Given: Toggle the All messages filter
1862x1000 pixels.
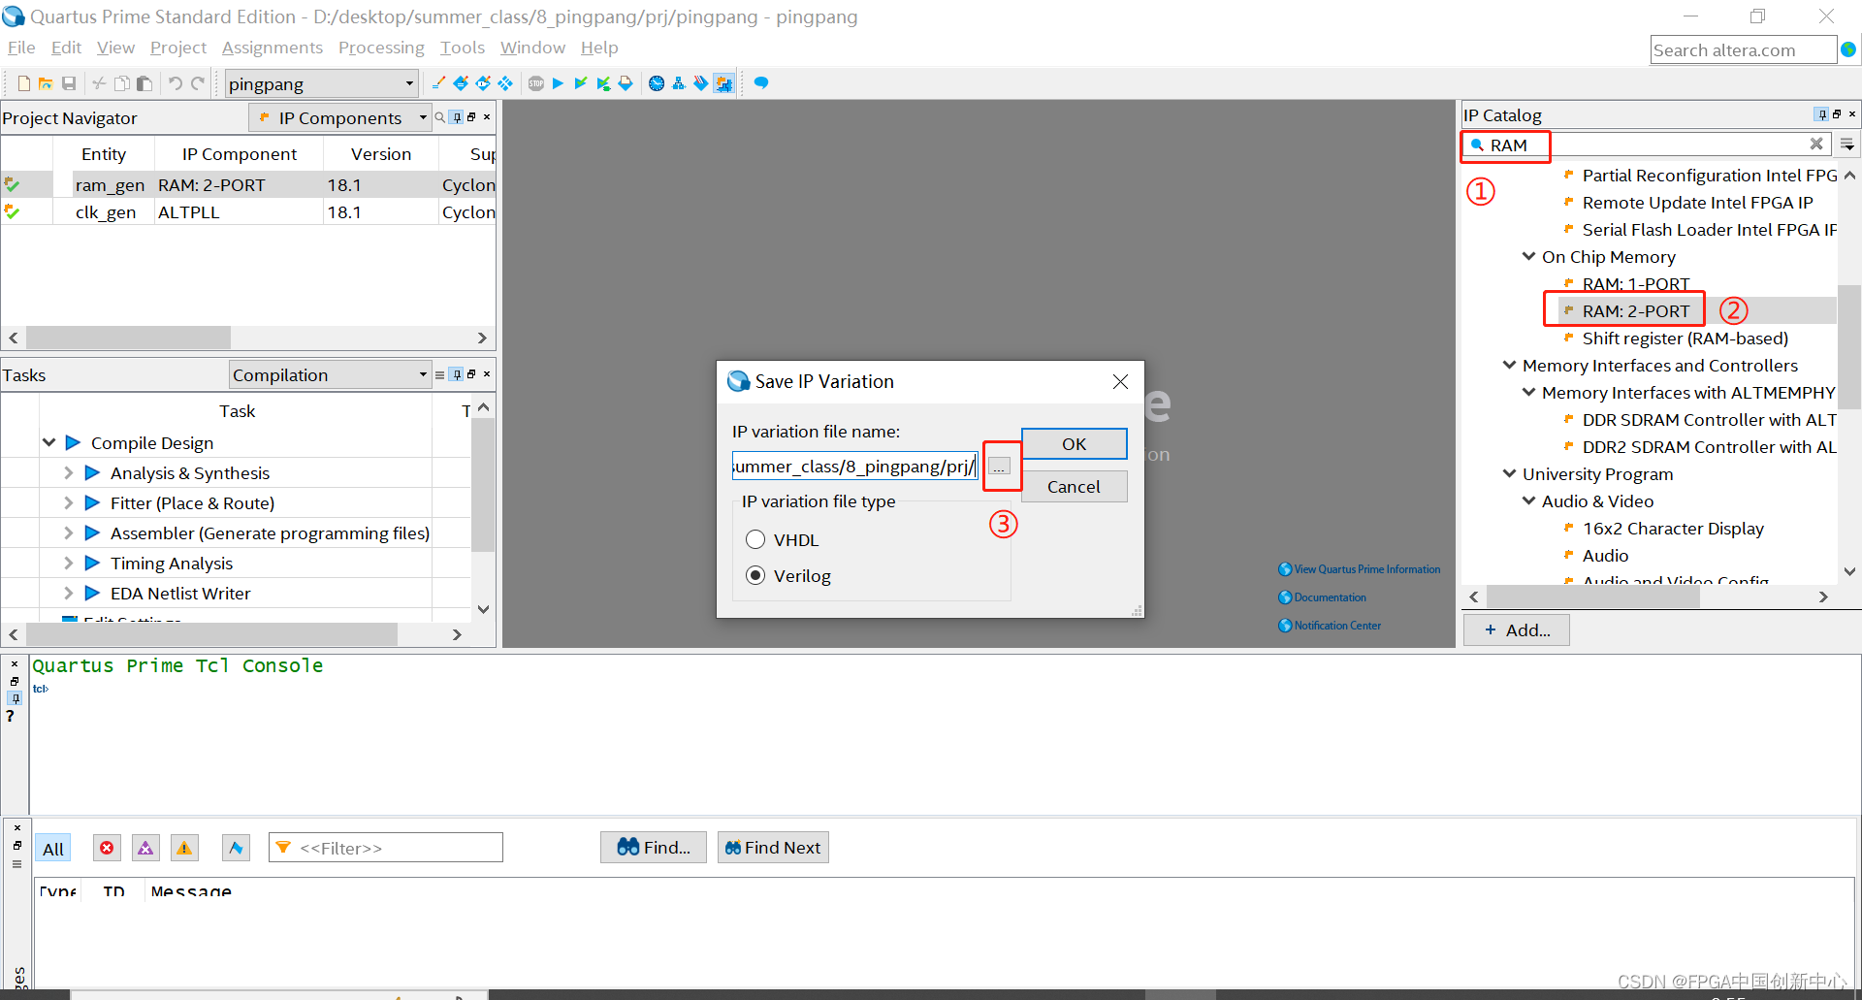Looking at the screenshot, I should [x=53, y=849].
